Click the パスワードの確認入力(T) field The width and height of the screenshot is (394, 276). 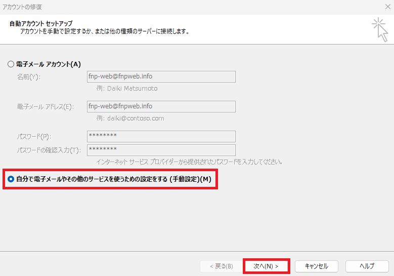coord(161,150)
